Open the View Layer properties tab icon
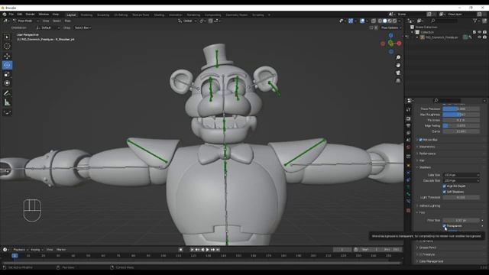Viewport: 489px width, 275px height. click(x=409, y=133)
